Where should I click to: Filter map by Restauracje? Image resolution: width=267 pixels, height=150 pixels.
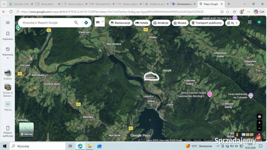(120, 23)
